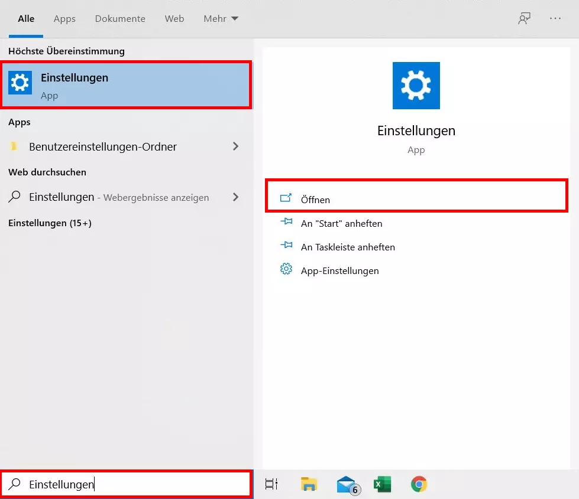This screenshot has height=499, width=579.
Task: Click the web search magnifier icon
Action: tap(14, 197)
